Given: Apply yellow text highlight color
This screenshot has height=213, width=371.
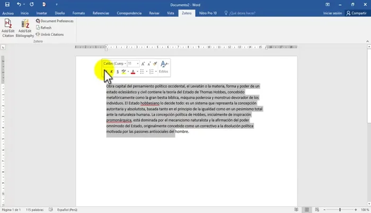Looking at the screenshot, I should [x=123, y=71].
